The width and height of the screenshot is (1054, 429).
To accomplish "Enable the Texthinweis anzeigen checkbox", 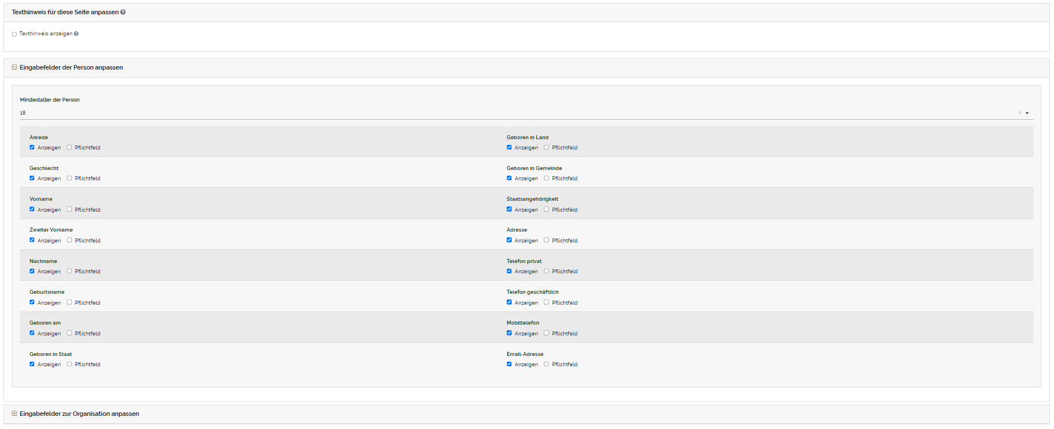I will click(14, 34).
